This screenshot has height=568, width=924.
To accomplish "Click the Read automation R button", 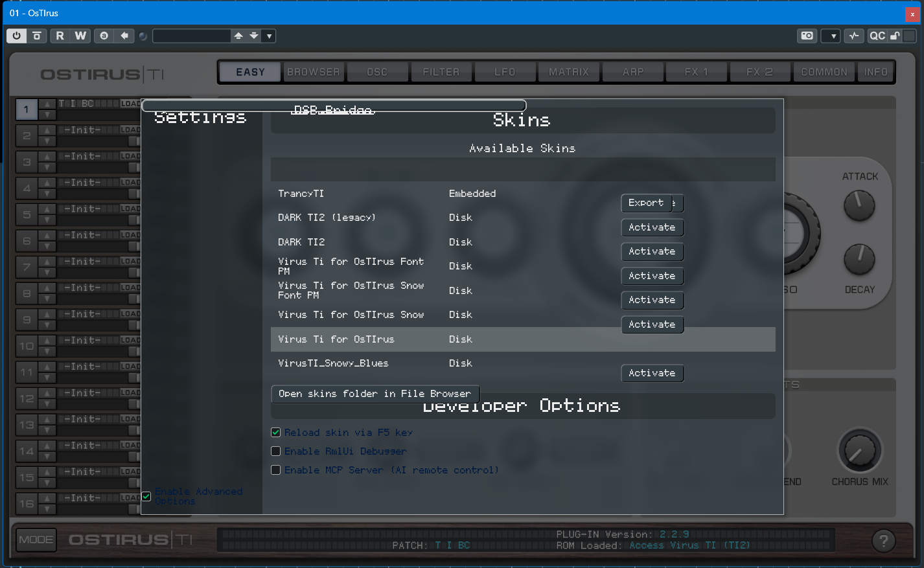I will click(60, 36).
